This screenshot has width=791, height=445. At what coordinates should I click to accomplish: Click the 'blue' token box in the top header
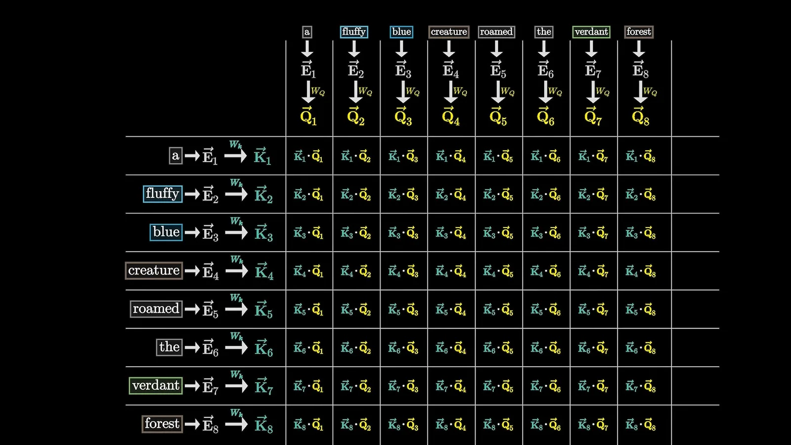pyautogui.click(x=401, y=32)
